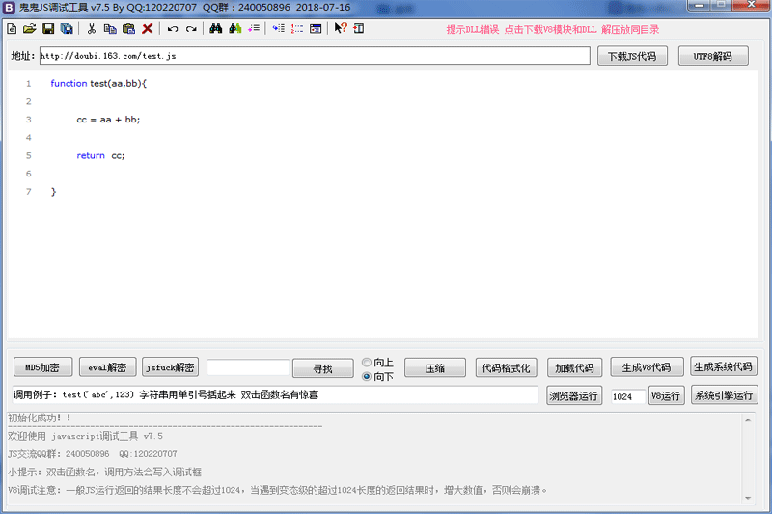Delete selection with the red X icon
The width and height of the screenshot is (772, 514).
(x=148, y=29)
